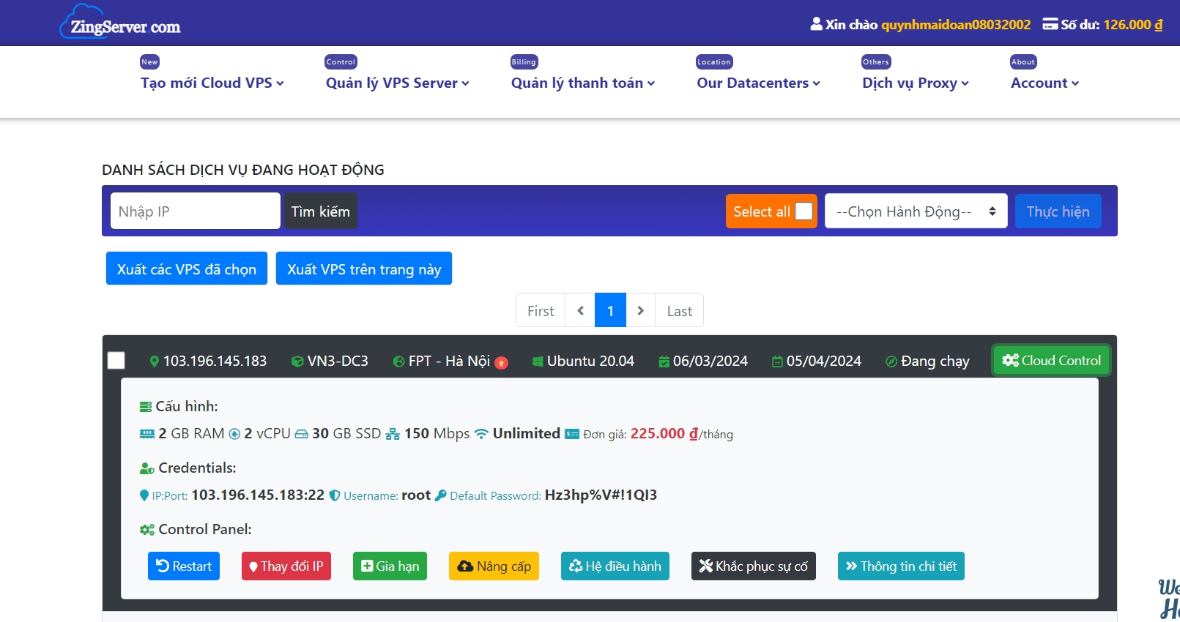Click the key icon before Default Password
Viewport: 1180px width, 622px height.
tap(440, 495)
